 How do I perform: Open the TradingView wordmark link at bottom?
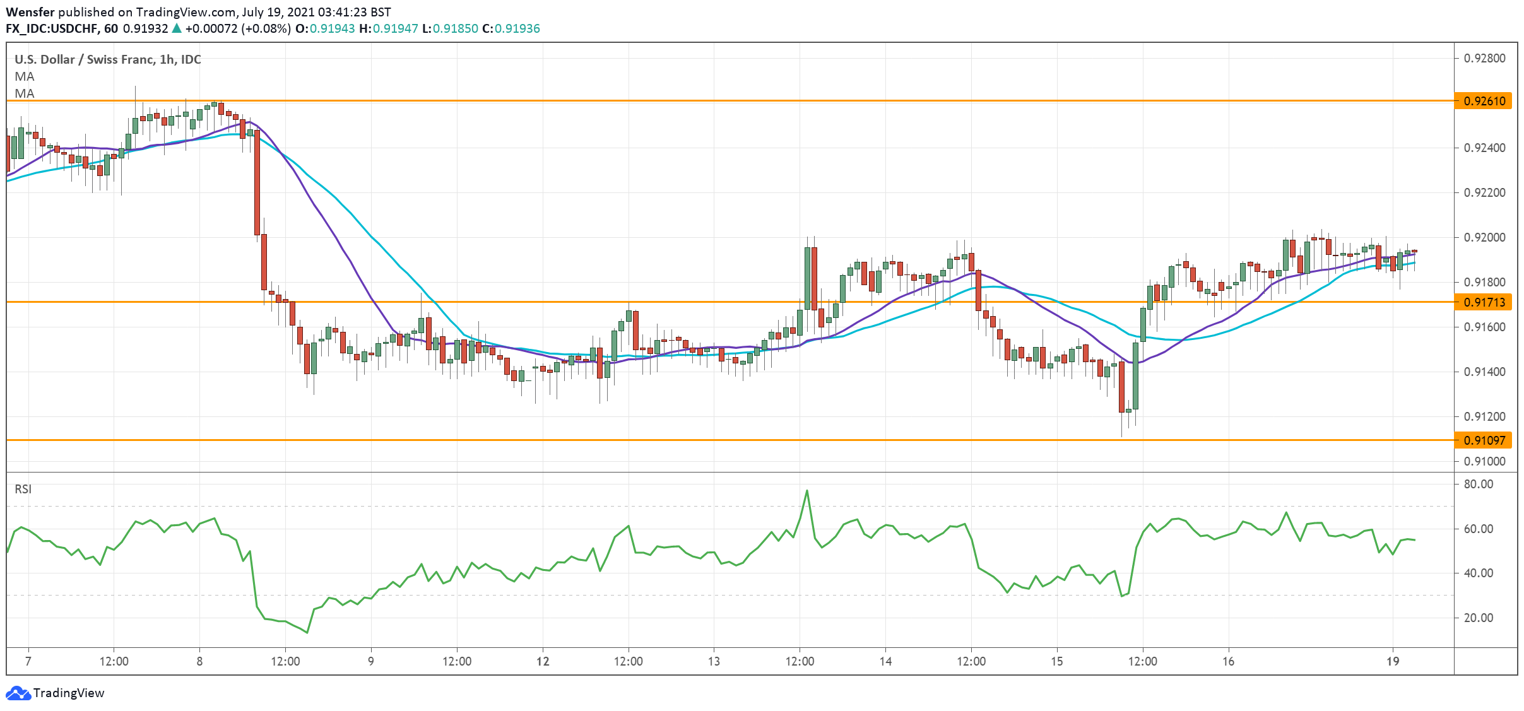(x=68, y=693)
